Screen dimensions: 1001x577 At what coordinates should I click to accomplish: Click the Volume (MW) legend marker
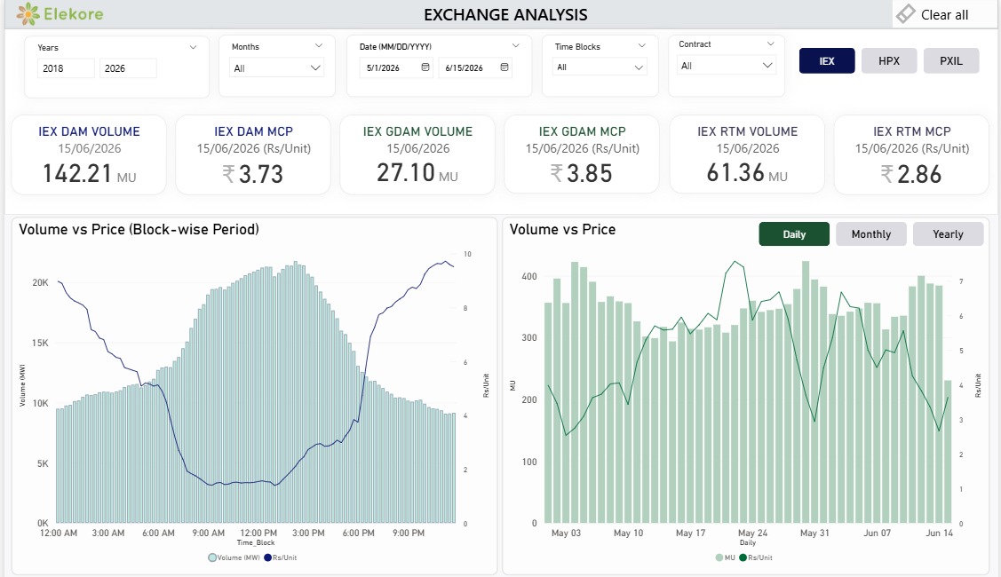(212, 557)
